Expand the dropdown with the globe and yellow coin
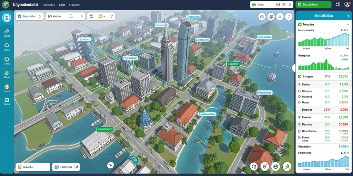This screenshot has height=176, width=353. (x=101, y=16)
